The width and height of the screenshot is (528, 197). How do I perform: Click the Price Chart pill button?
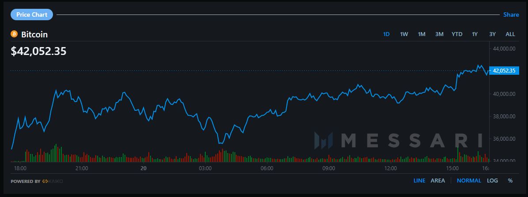[32, 15]
